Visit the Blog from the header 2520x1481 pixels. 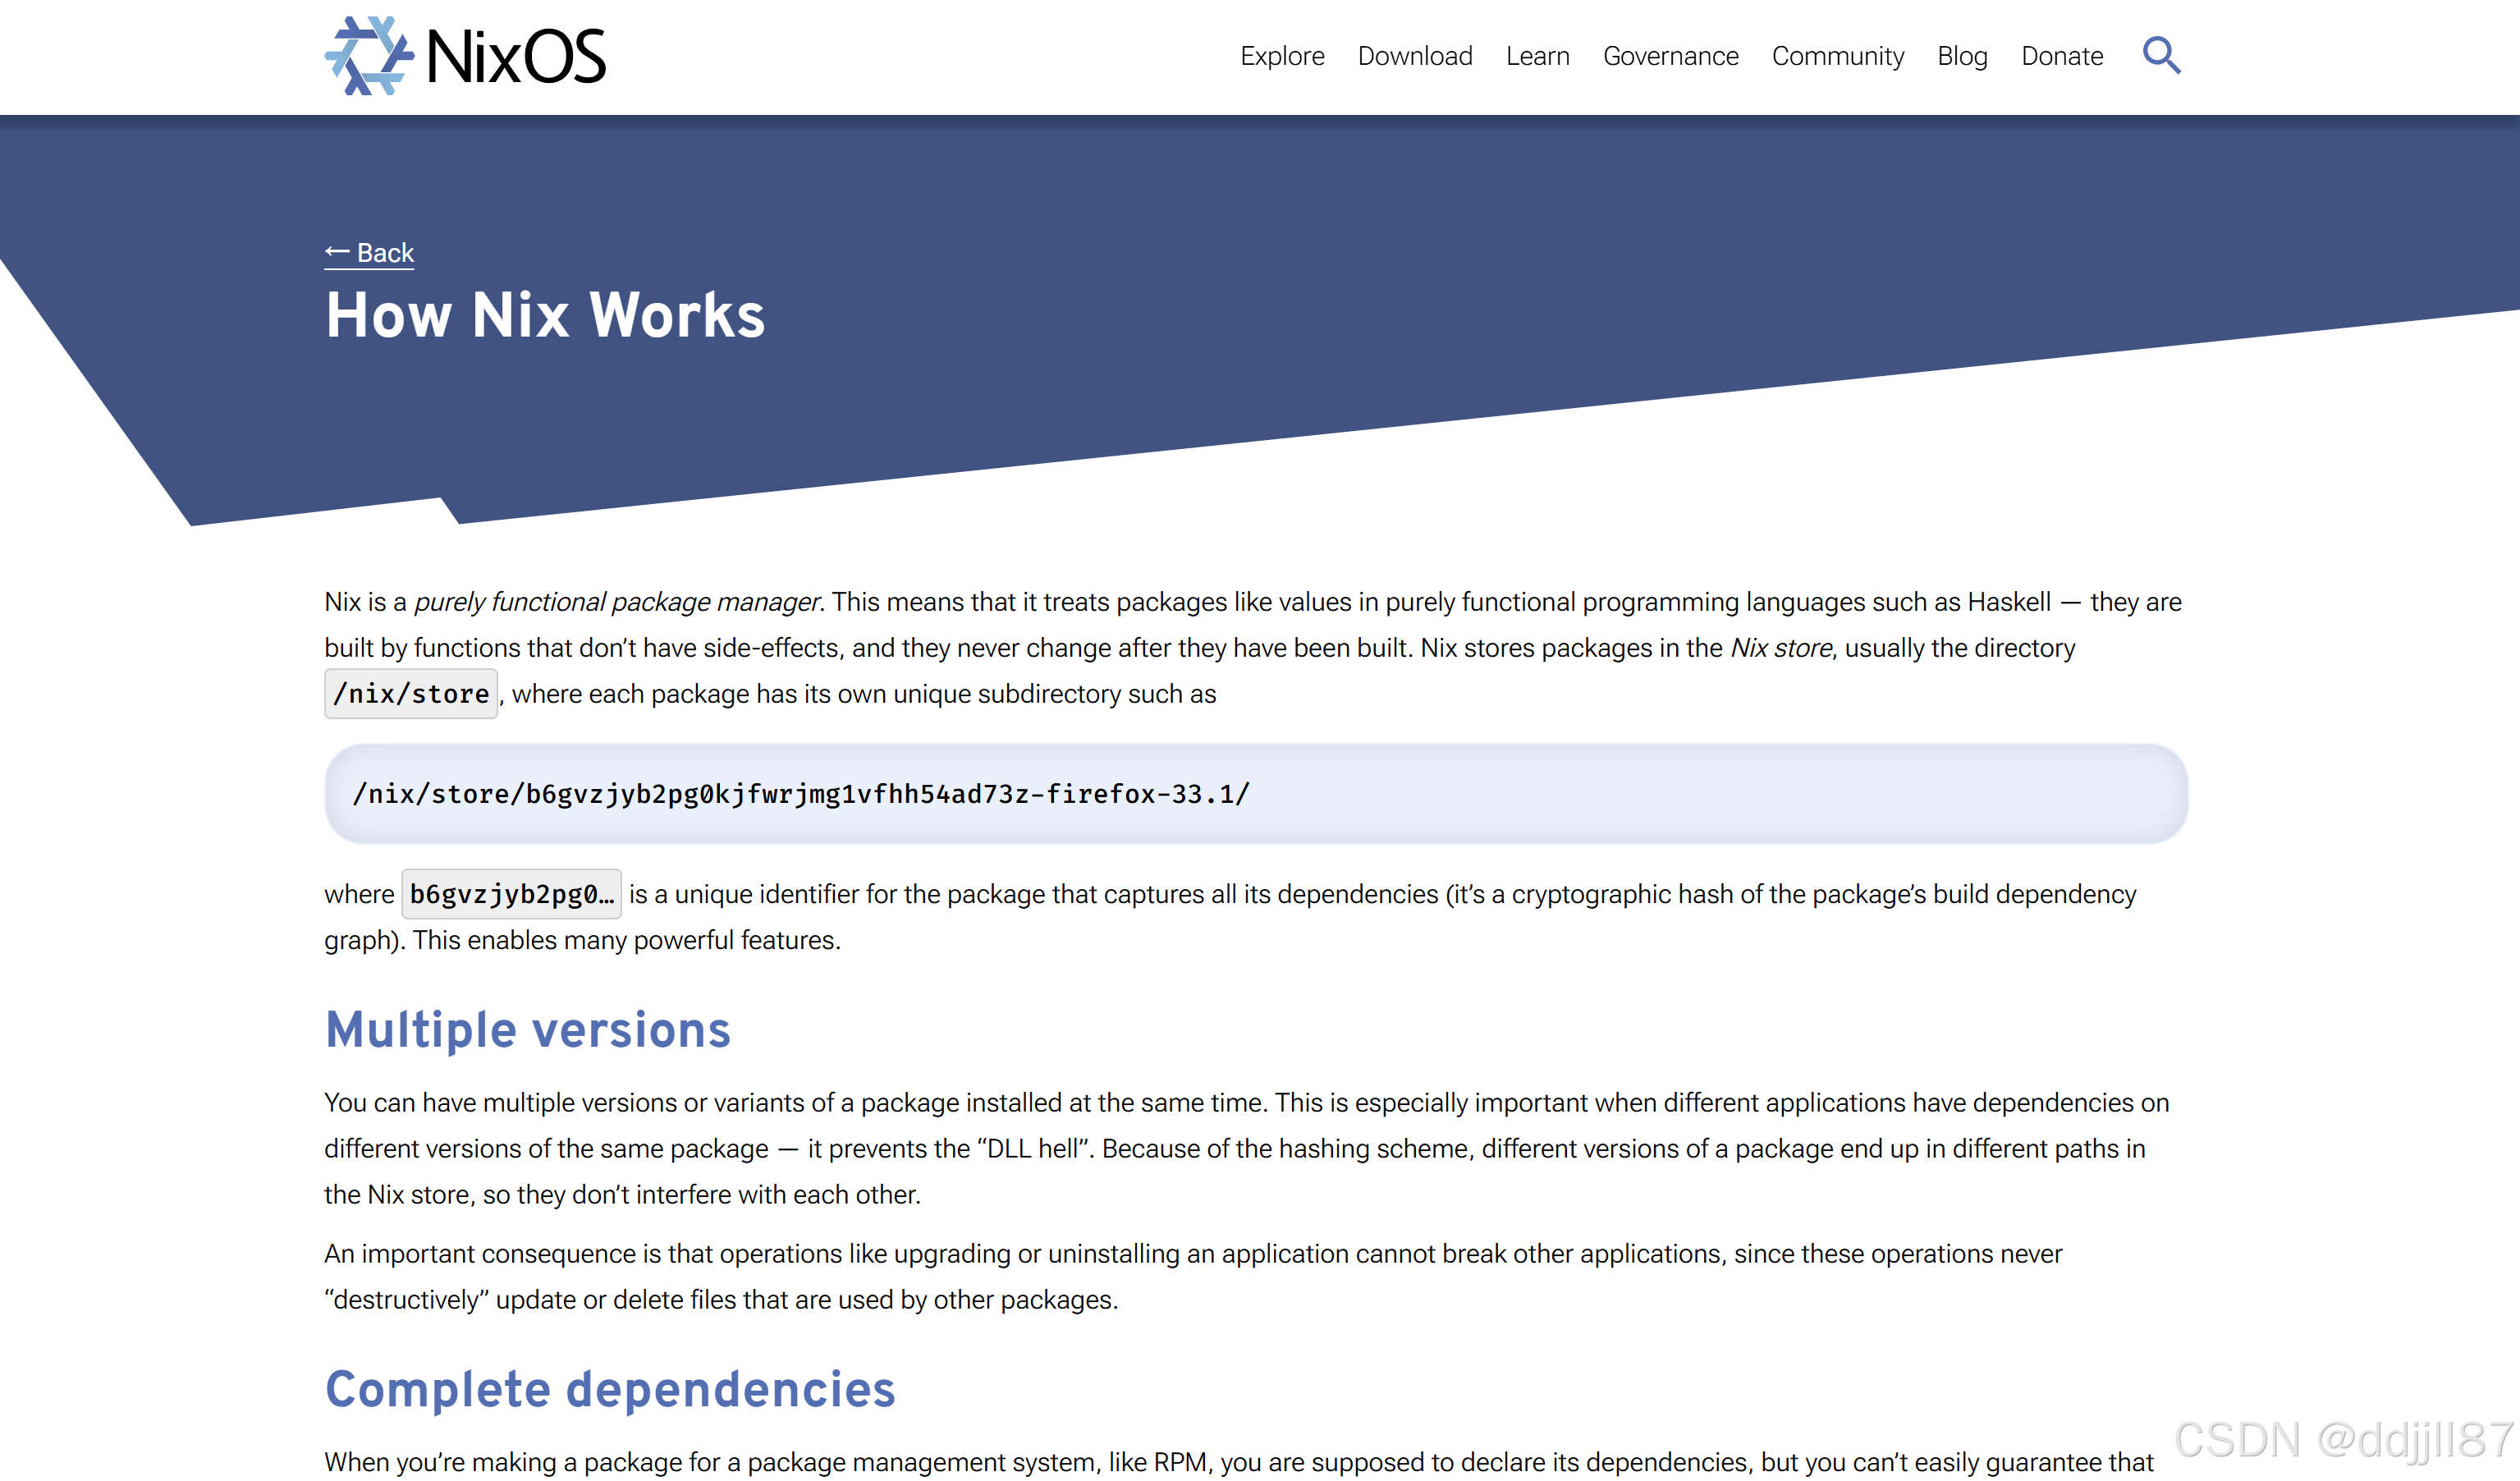(1962, 57)
